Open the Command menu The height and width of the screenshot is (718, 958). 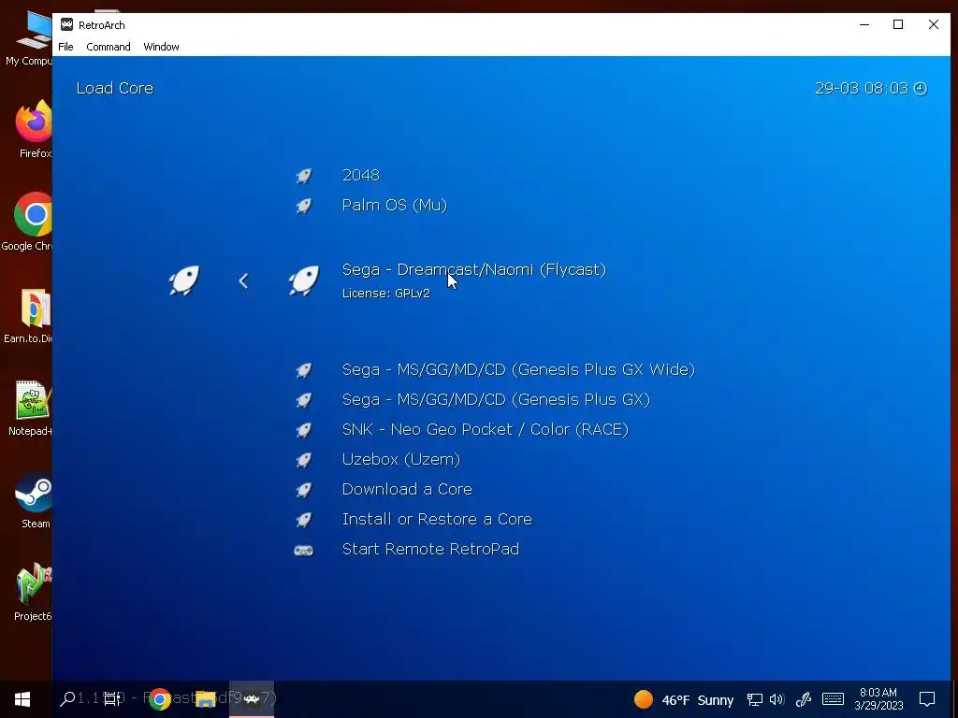109,47
